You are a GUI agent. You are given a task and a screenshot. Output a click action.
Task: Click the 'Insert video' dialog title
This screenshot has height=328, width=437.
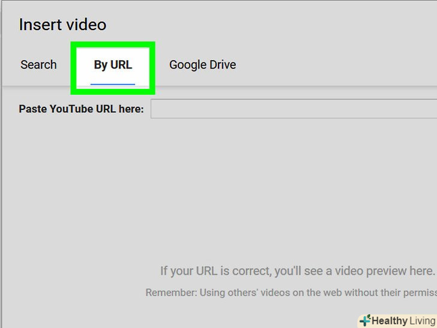pyautogui.click(x=62, y=25)
